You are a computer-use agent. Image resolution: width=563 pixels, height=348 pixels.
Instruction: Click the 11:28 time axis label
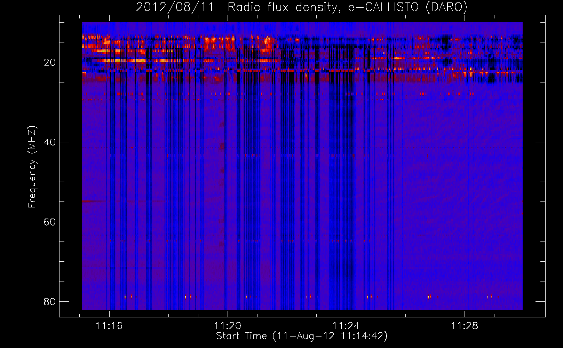click(x=465, y=326)
